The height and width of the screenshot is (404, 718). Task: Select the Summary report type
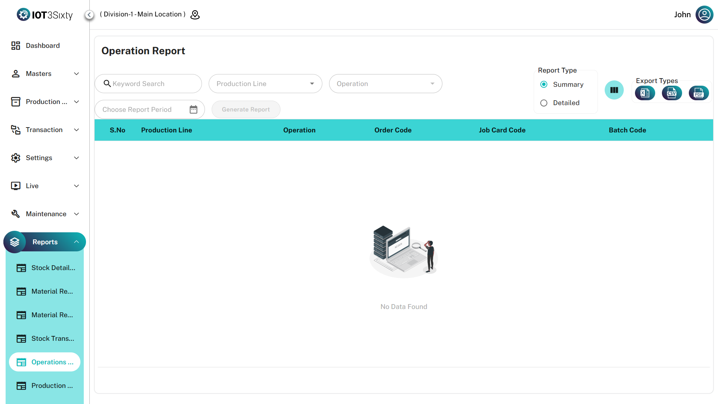[x=544, y=85]
